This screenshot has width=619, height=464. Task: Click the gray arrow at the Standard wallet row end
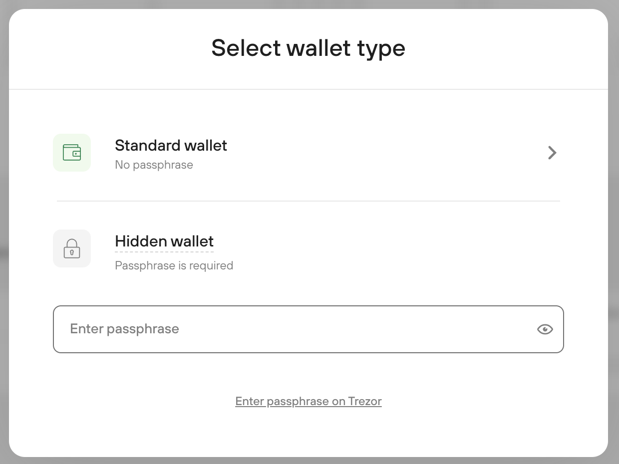tap(552, 153)
